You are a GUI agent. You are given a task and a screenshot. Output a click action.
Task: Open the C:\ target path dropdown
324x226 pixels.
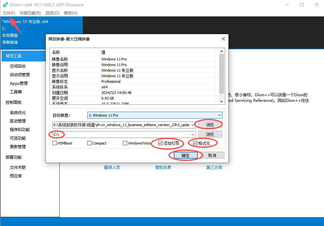coord(192,134)
